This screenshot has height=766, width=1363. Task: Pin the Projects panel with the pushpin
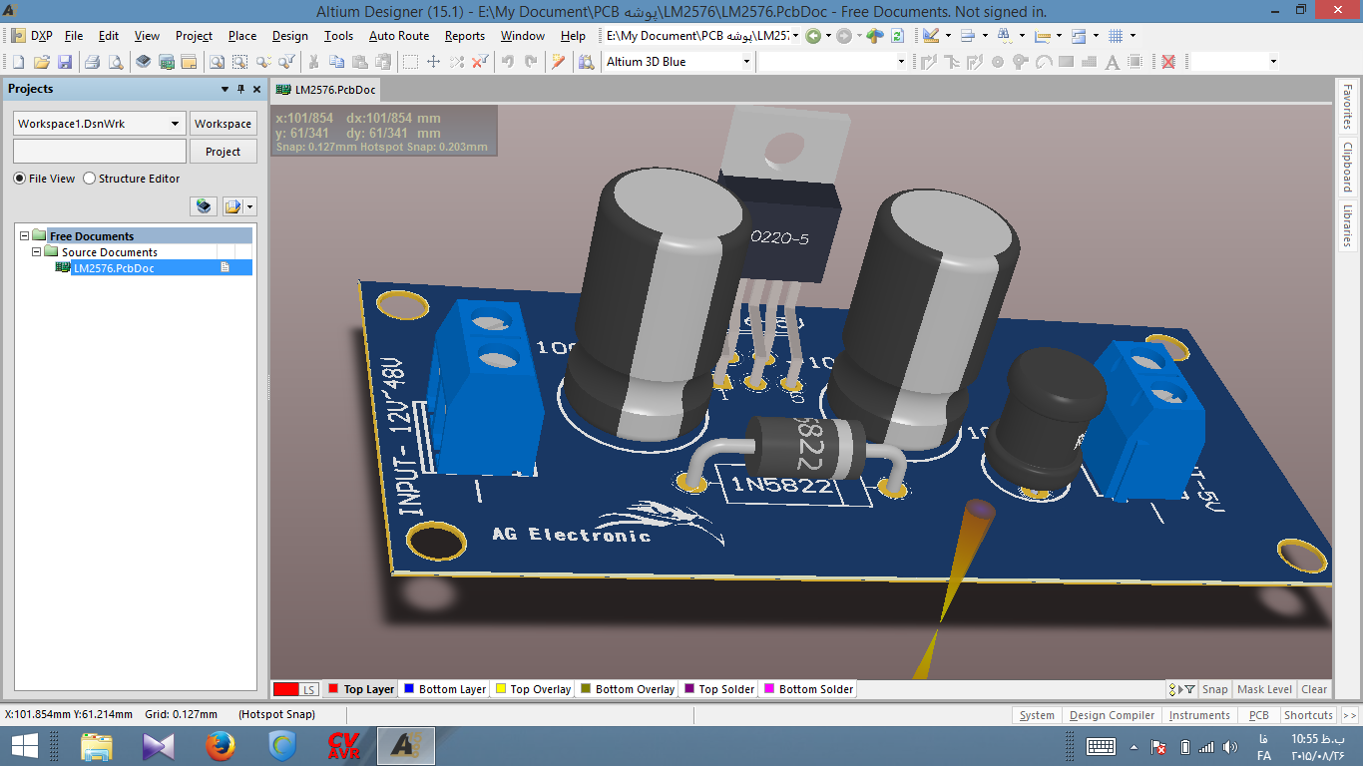tap(240, 89)
